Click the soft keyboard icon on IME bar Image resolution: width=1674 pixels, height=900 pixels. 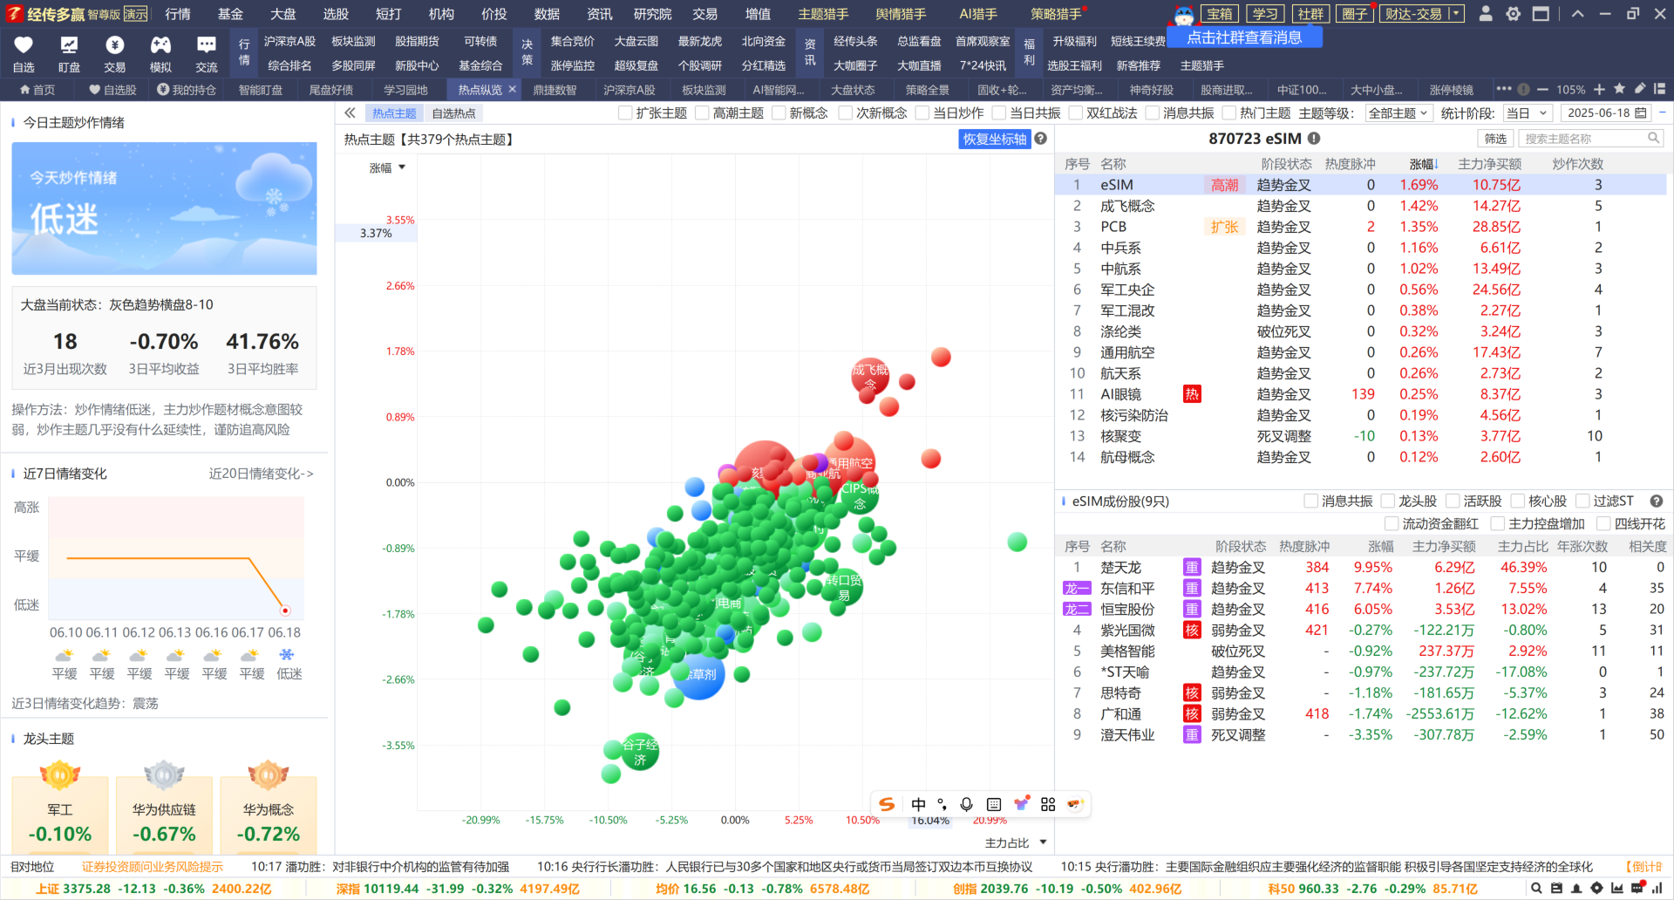pyautogui.click(x=994, y=804)
